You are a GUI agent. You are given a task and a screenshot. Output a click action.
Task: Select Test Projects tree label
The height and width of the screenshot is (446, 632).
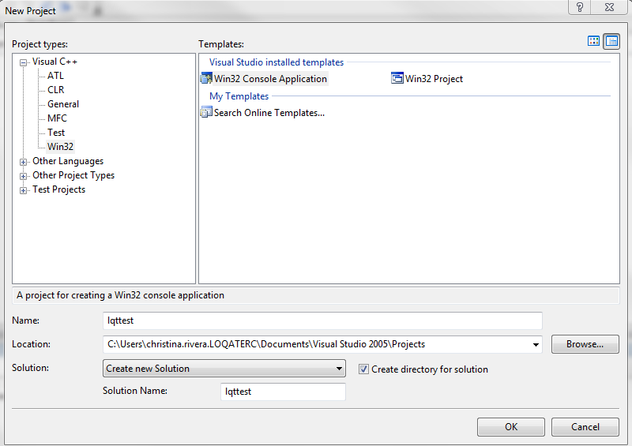pyautogui.click(x=58, y=189)
